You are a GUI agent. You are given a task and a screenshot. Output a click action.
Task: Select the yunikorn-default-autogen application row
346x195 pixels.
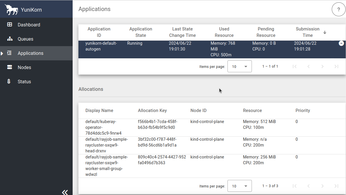174,49
